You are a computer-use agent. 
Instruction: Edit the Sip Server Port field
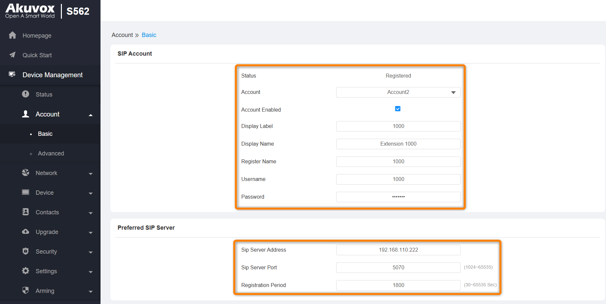tap(398, 268)
